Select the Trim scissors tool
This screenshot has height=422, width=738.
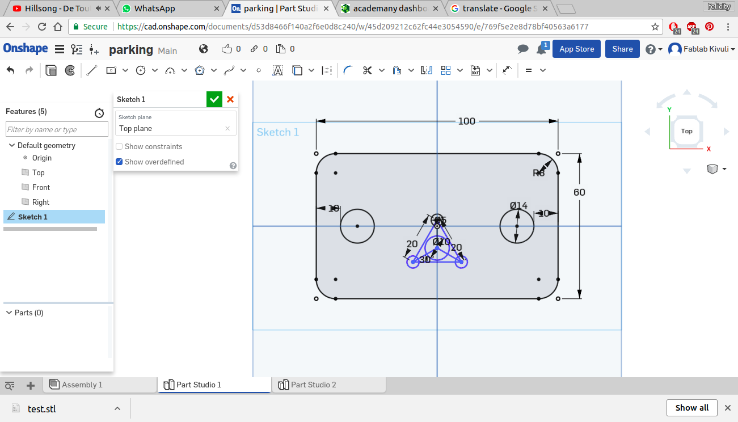click(x=367, y=70)
